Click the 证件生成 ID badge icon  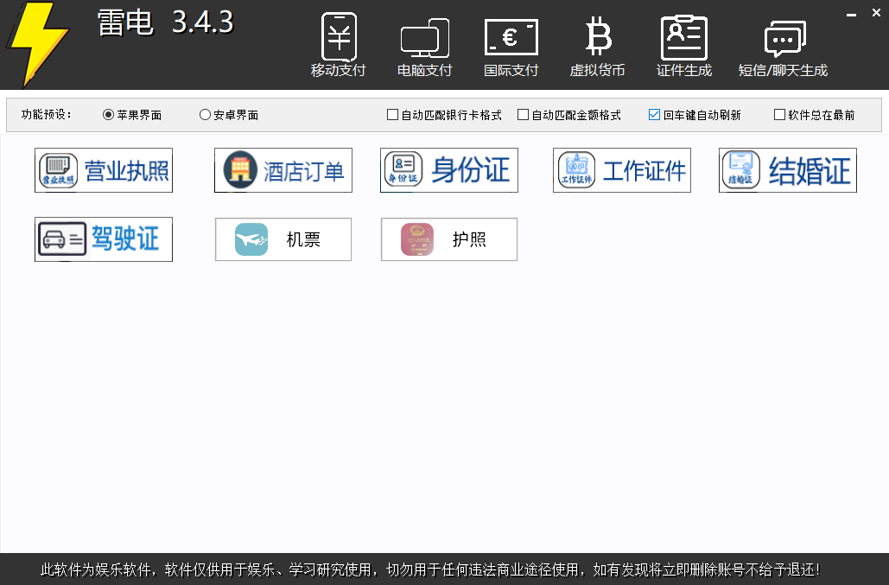(684, 38)
